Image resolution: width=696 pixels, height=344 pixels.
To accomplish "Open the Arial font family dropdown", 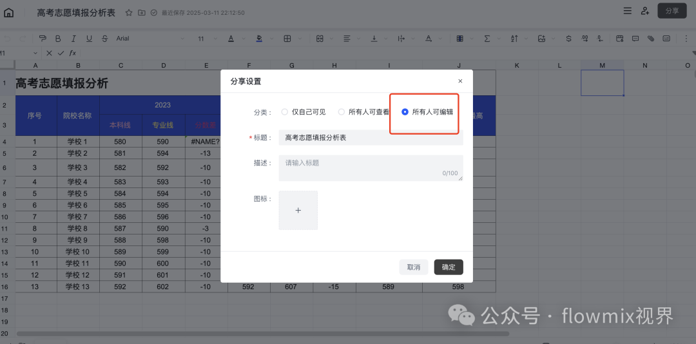I will (x=150, y=39).
